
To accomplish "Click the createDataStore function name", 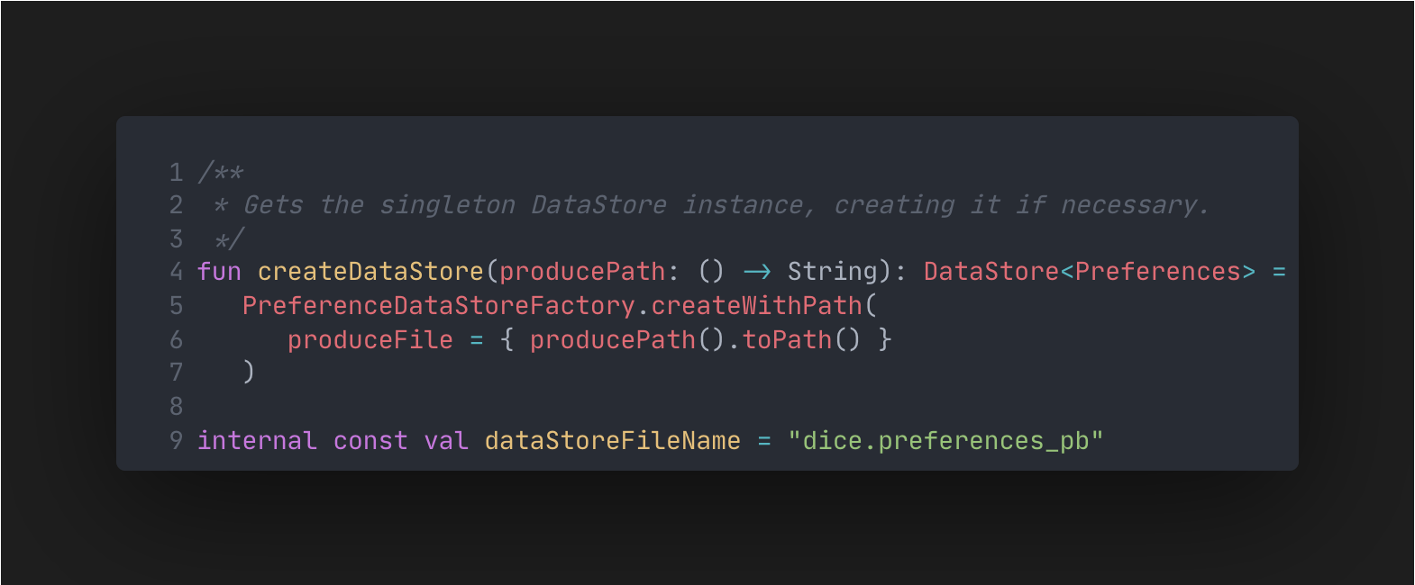I will tap(370, 272).
